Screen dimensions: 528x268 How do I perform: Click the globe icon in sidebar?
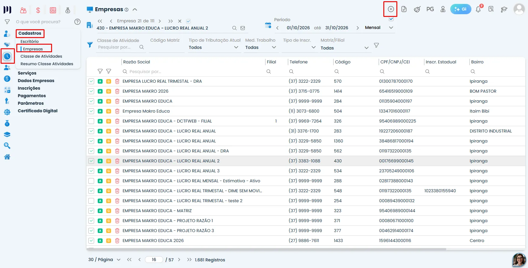point(7,112)
